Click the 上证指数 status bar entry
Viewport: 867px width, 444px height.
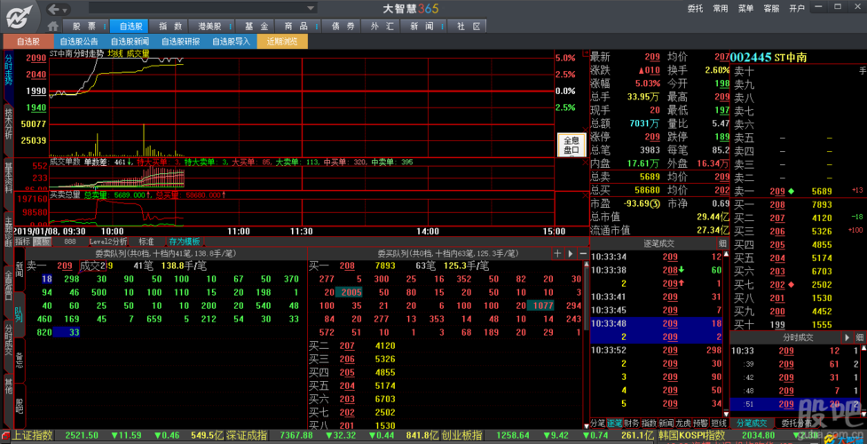tap(33, 435)
